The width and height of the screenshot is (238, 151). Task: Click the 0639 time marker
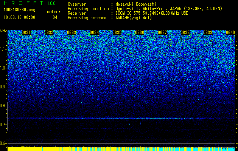[208, 32]
